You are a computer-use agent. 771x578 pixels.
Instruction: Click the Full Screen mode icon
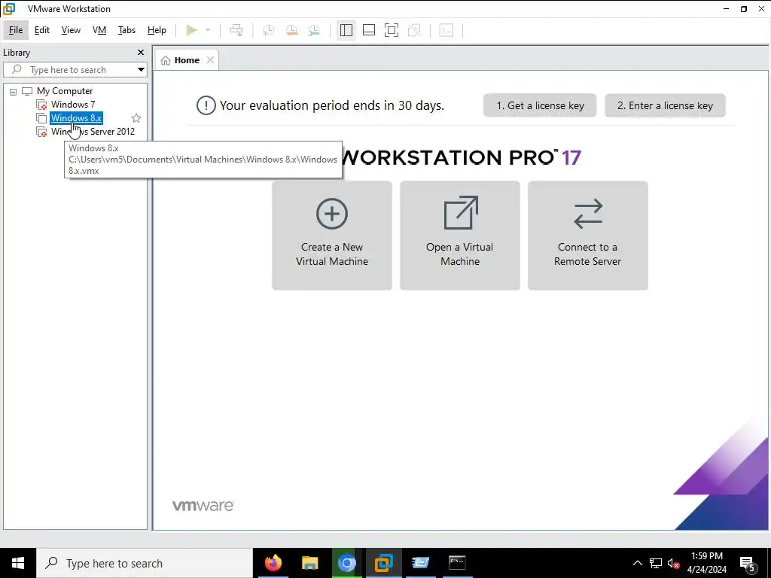click(x=392, y=30)
